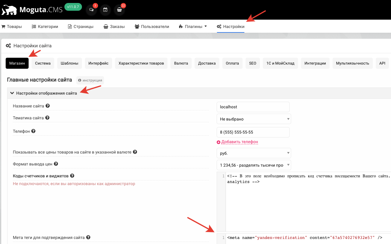Click inside the counters code editor area
This screenshot has width=391, height=244.
tap(308, 202)
